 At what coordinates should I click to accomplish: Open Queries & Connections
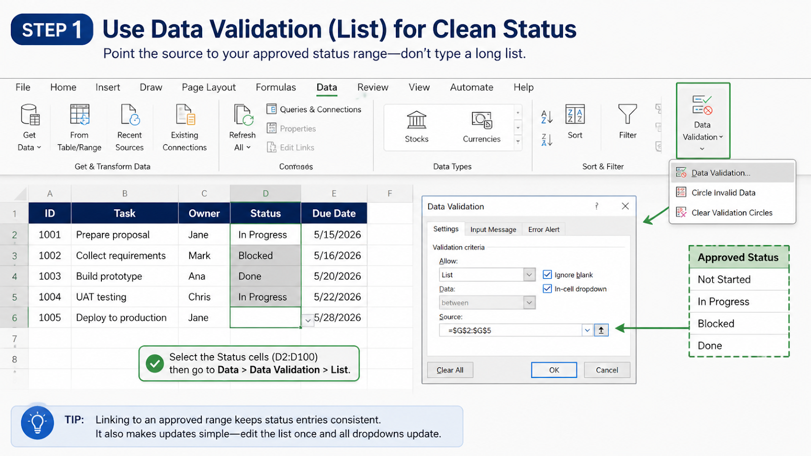coord(314,109)
